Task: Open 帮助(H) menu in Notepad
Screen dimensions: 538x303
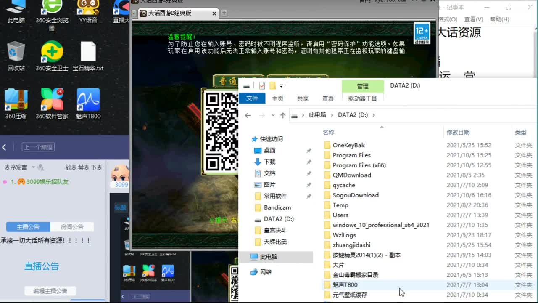Action: (500, 19)
